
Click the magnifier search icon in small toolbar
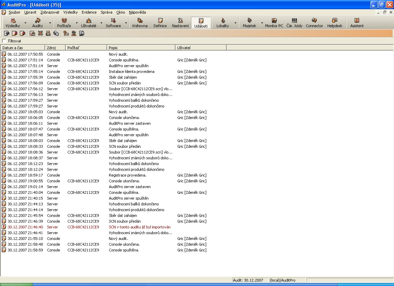click(x=82, y=33)
